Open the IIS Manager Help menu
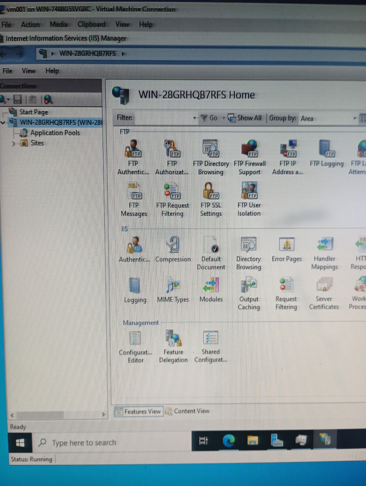This screenshot has height=486, width=366. [52, 71]
